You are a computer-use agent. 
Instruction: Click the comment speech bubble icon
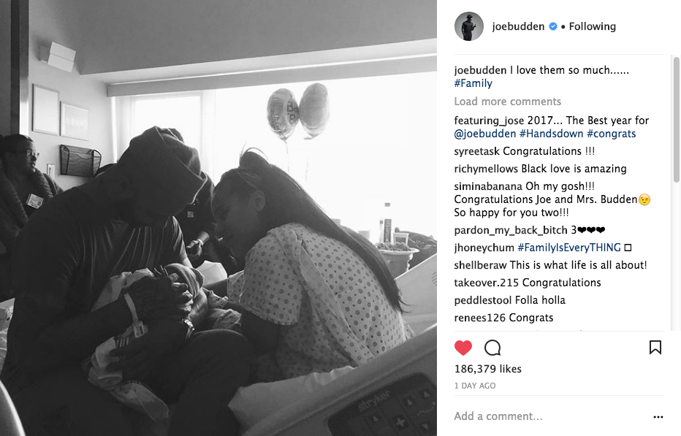492,348
